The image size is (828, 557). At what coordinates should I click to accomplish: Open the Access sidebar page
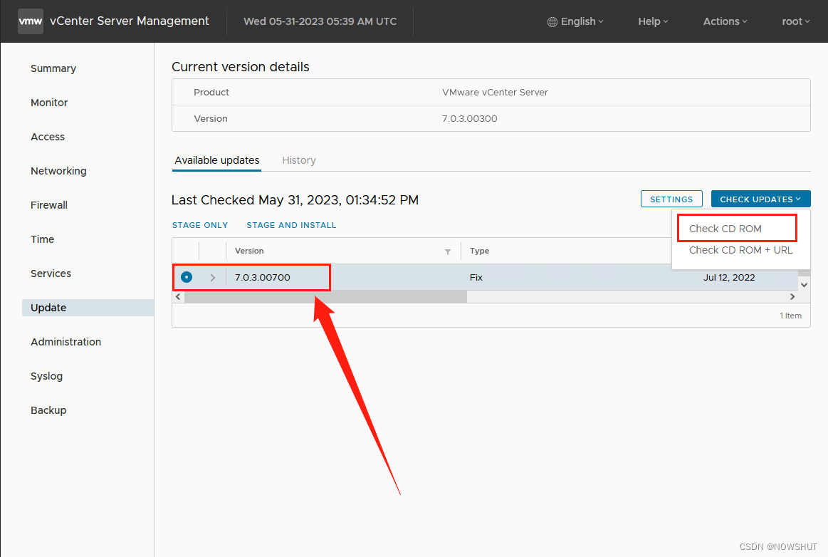[48, 137]
